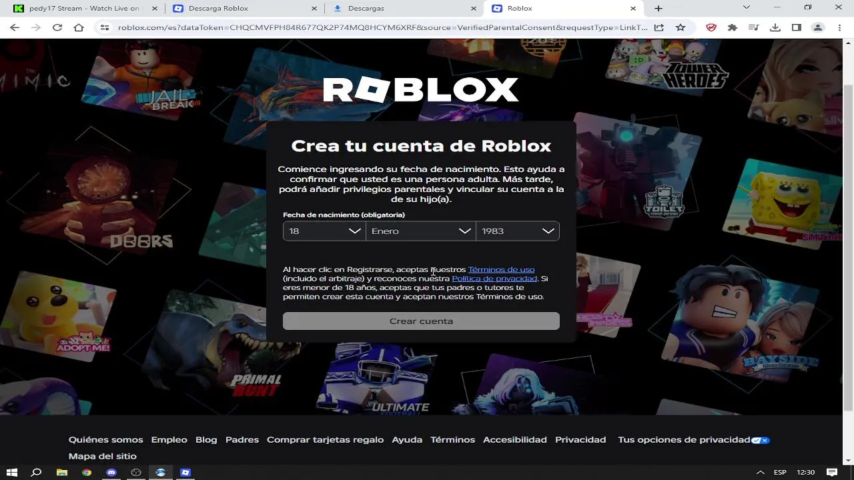
Task: Open the Accesibilidad footer link
Action: [x=515, y=439]
